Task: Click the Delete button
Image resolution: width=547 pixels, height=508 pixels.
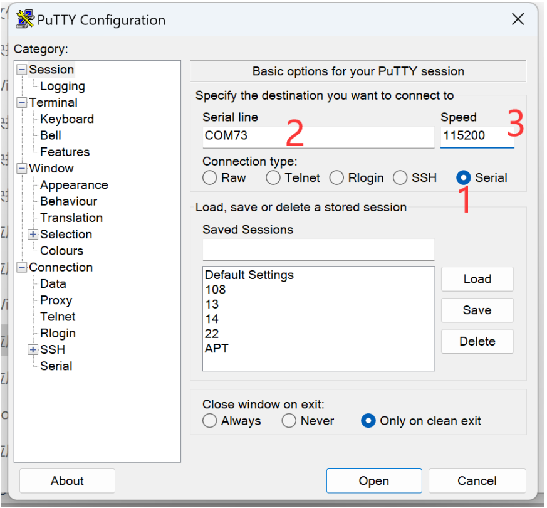Action: coord(477,341)
